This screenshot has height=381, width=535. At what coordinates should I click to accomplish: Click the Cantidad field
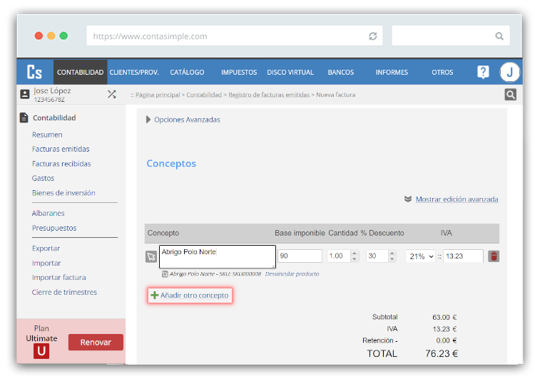(338, 256)
